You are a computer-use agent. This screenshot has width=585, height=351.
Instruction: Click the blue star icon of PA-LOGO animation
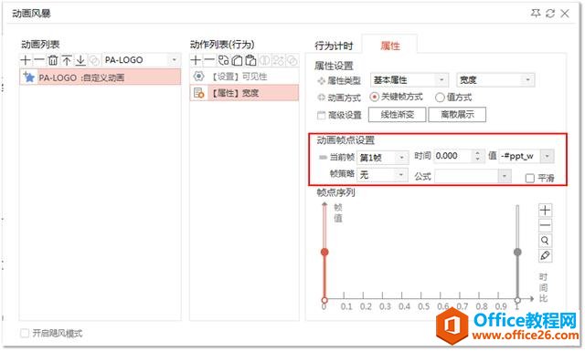point(28,77)
